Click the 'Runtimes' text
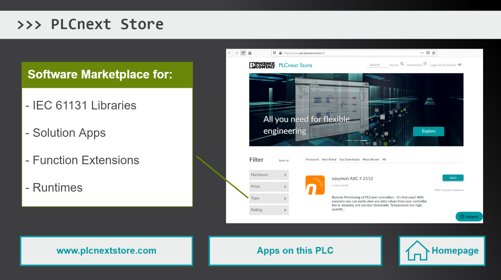This screenshot has height=280, width=501. 57,187
